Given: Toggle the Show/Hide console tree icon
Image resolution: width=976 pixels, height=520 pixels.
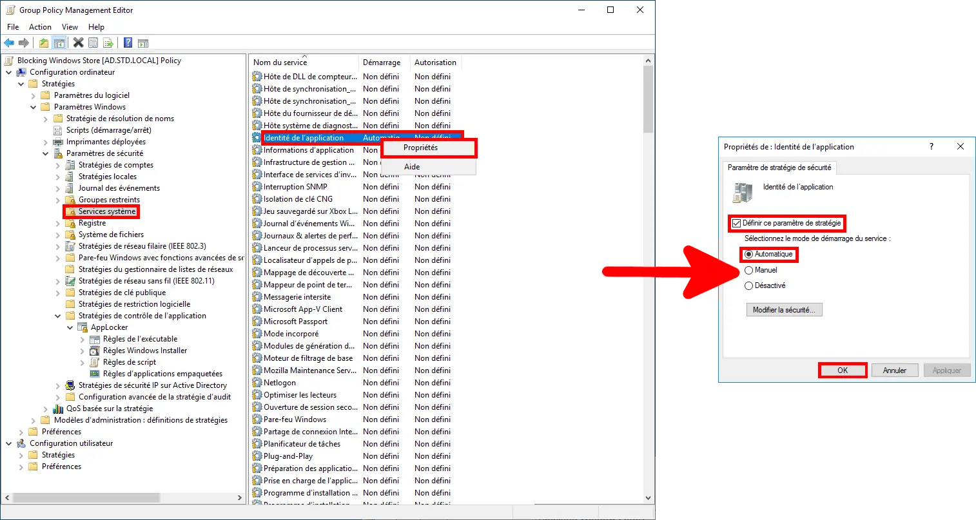Looking at the screenshot, I should [59, 43].
